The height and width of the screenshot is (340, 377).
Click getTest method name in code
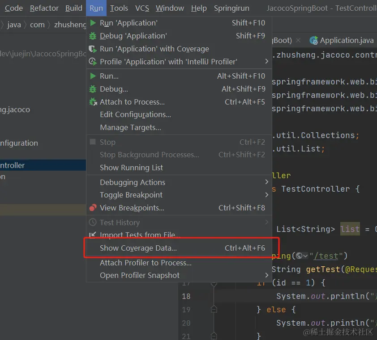(x=323, y=269)
